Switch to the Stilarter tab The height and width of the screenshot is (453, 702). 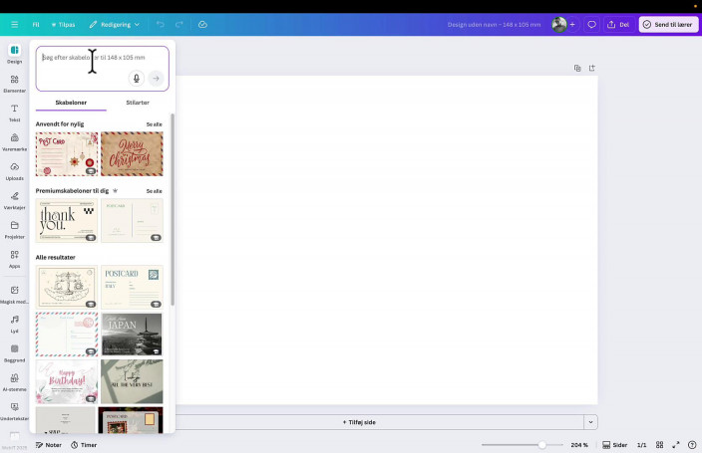coord(137,103)
